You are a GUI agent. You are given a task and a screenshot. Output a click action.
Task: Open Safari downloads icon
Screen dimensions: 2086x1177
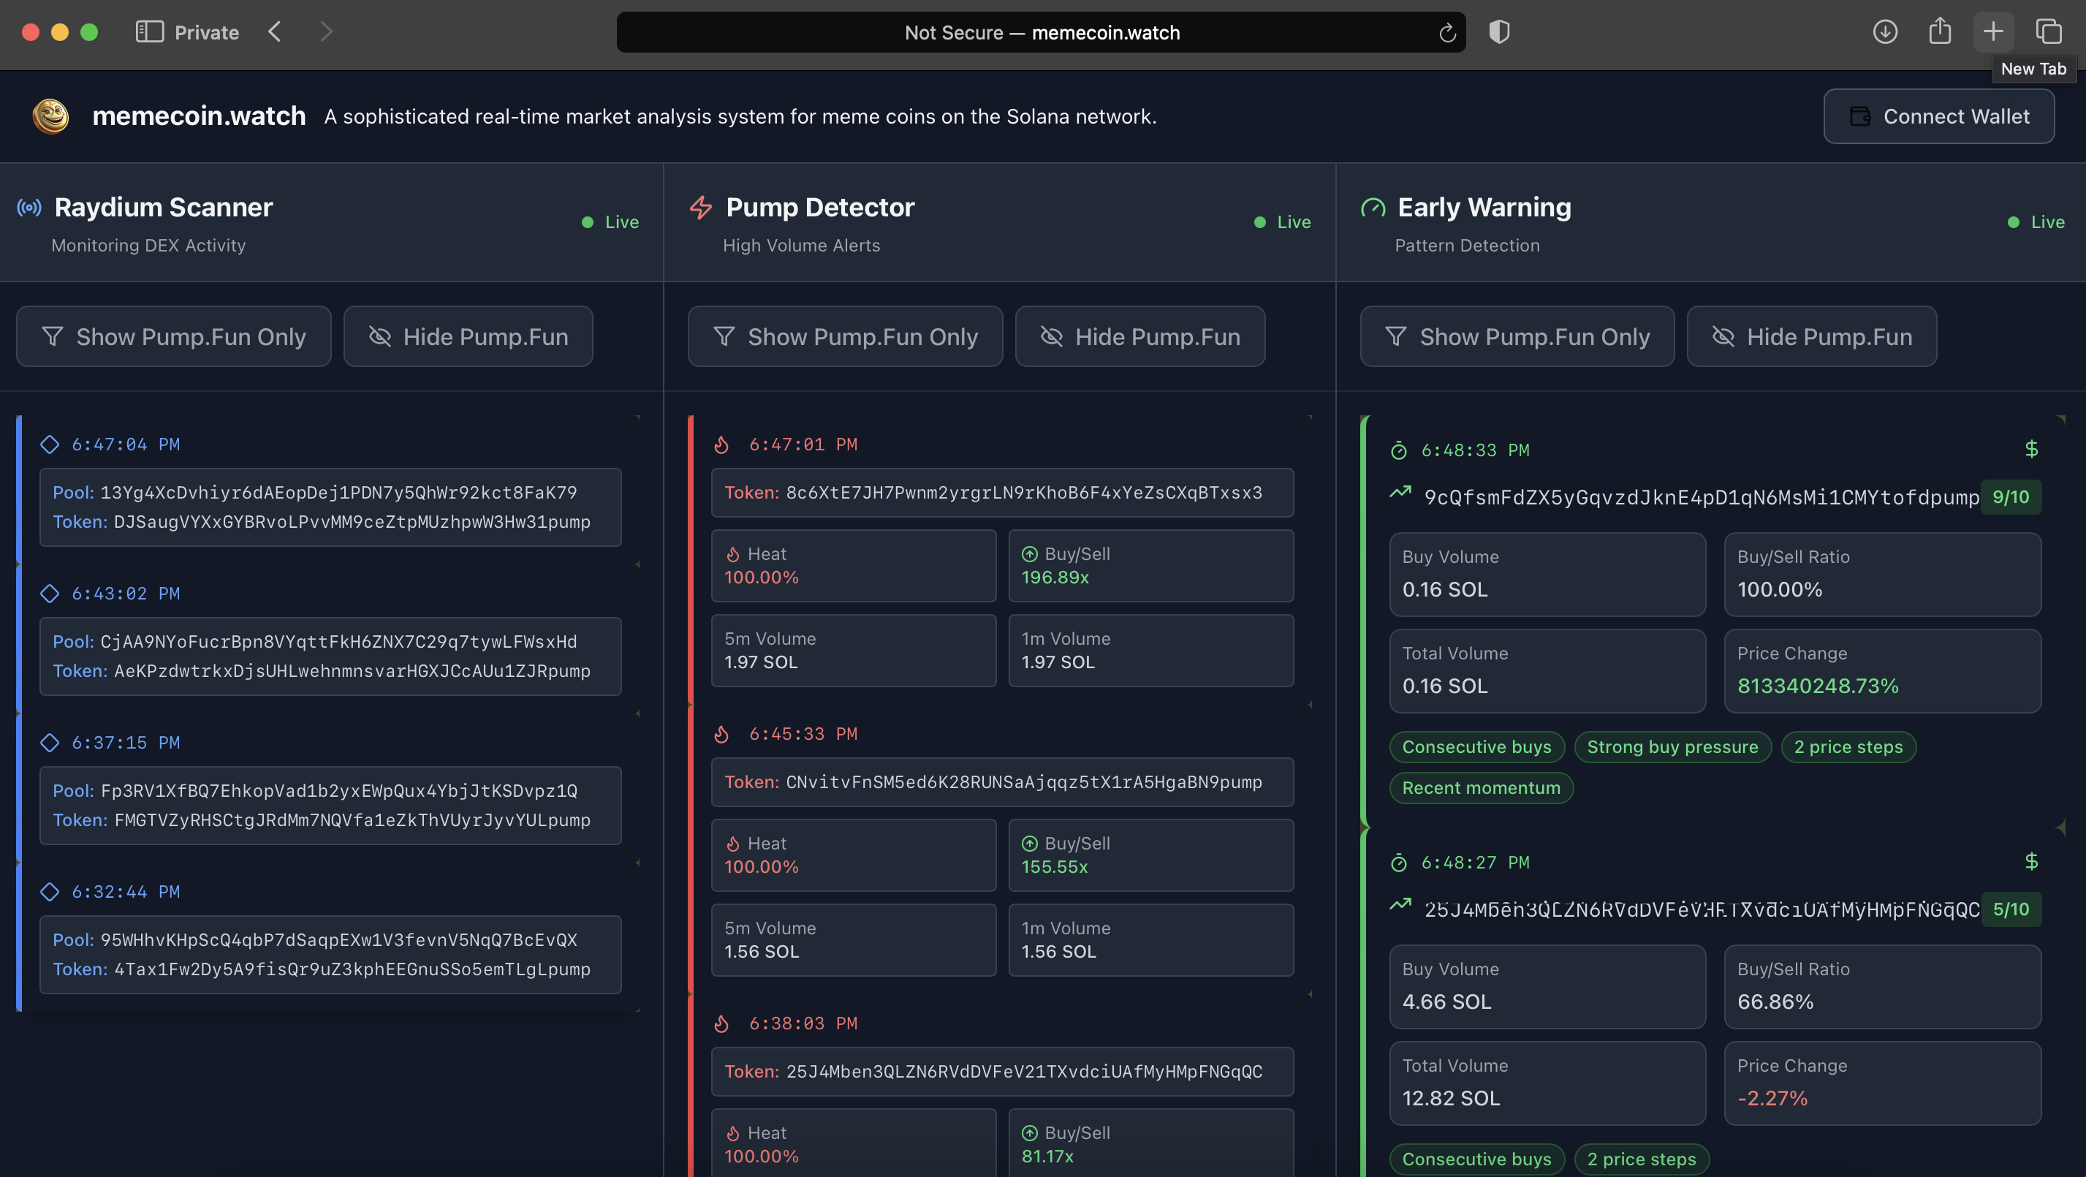1885,32
